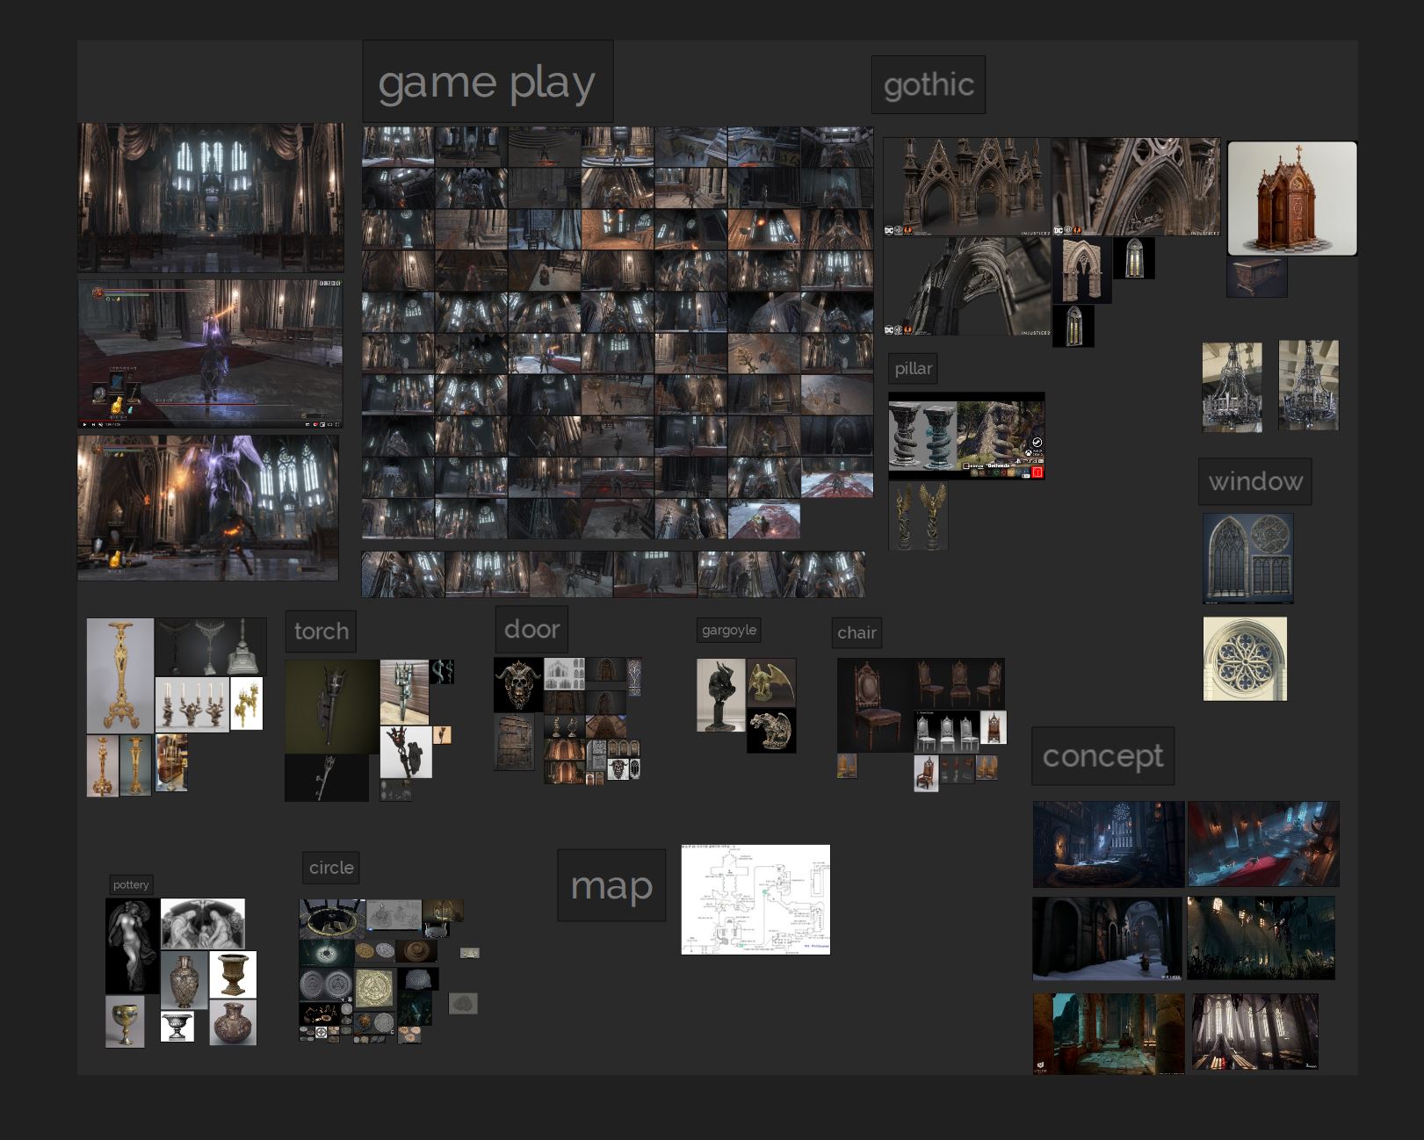The width and height of the screenshot is (1424, 1140).
Task: Select the horned skull door knocker image
Action: 518,685
